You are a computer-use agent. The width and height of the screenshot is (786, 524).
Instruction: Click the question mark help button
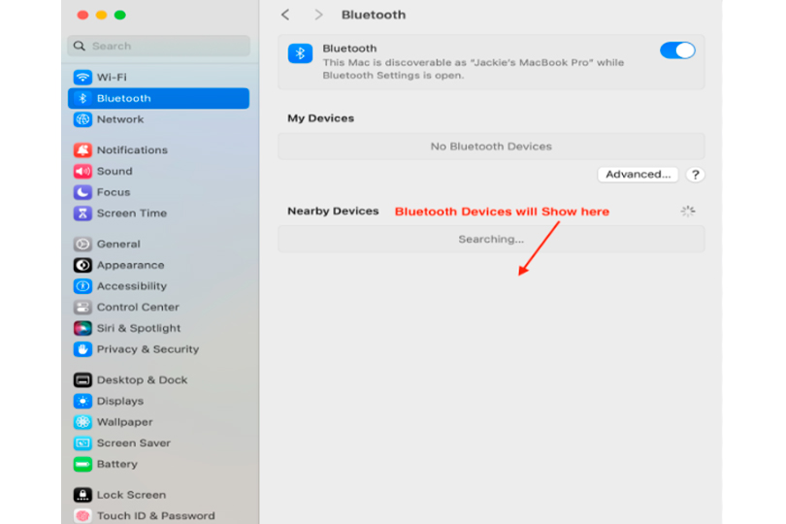pyautogui.click(x=695, y=175)
